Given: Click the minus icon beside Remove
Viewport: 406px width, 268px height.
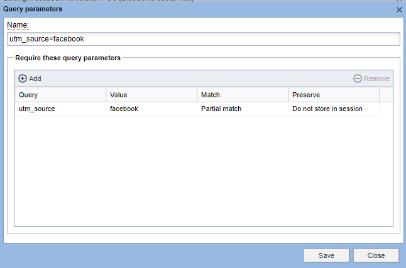Looking at the screenshot, I should pyautogui.click(x=358, y=78).
